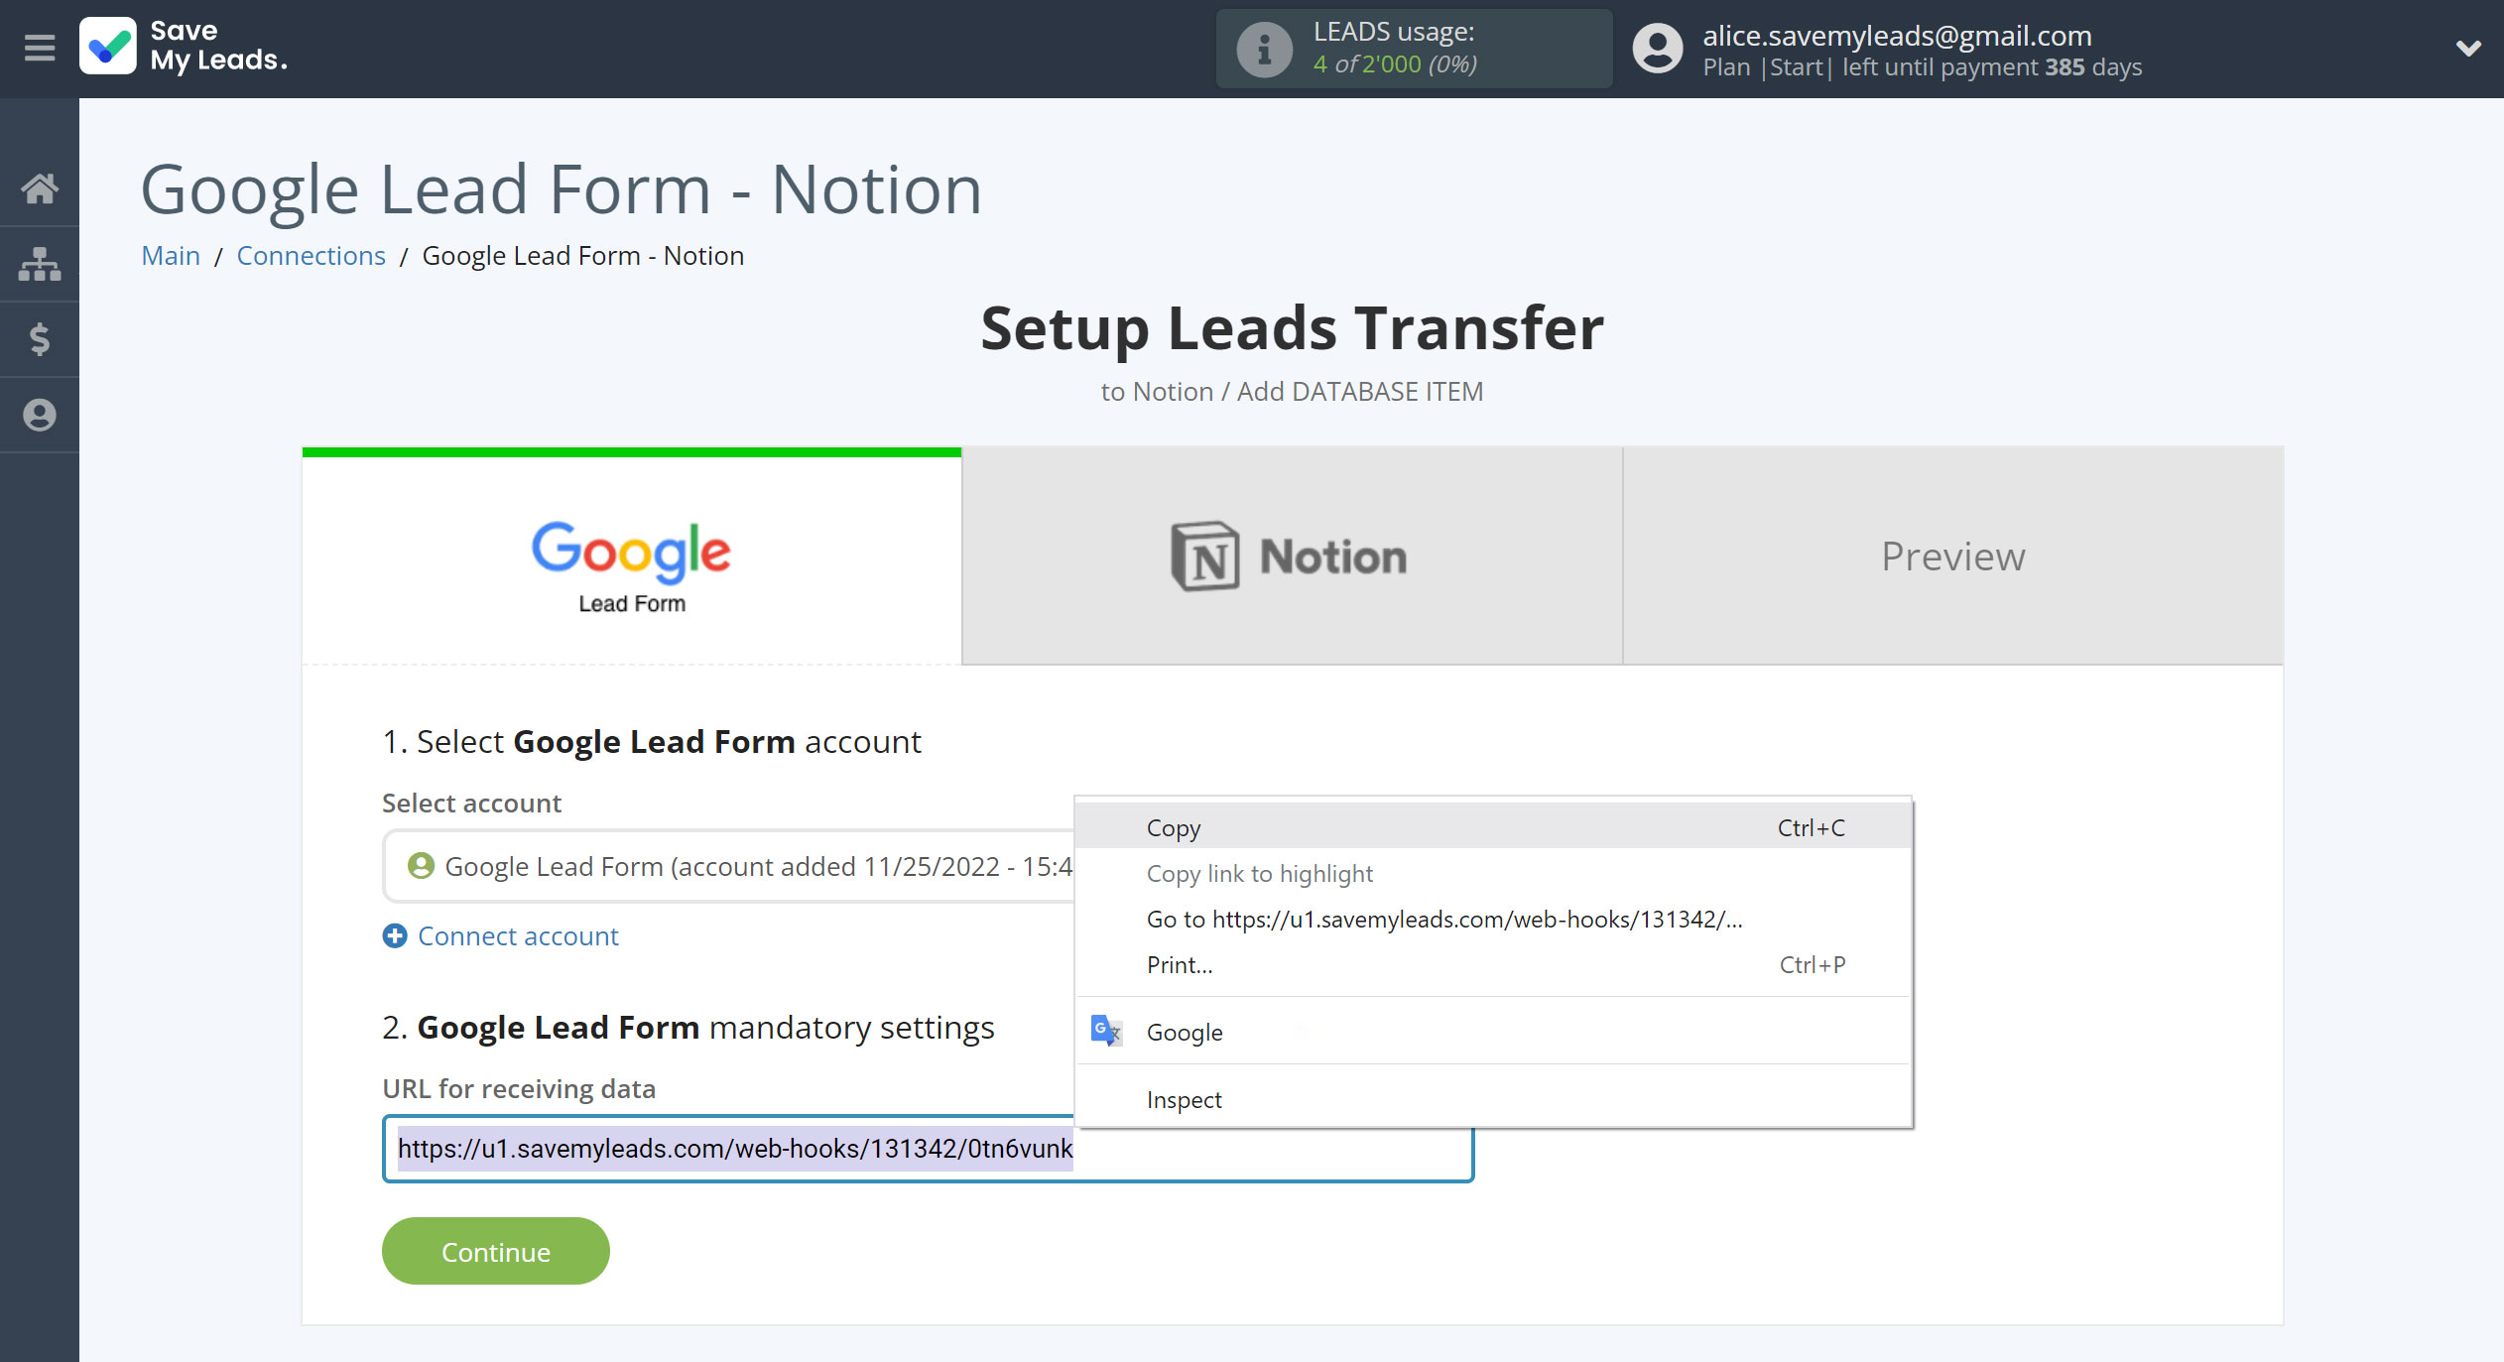2504x1362 pixels.
Task: Choose Copy in the context menu
Action: point(1493,827)
